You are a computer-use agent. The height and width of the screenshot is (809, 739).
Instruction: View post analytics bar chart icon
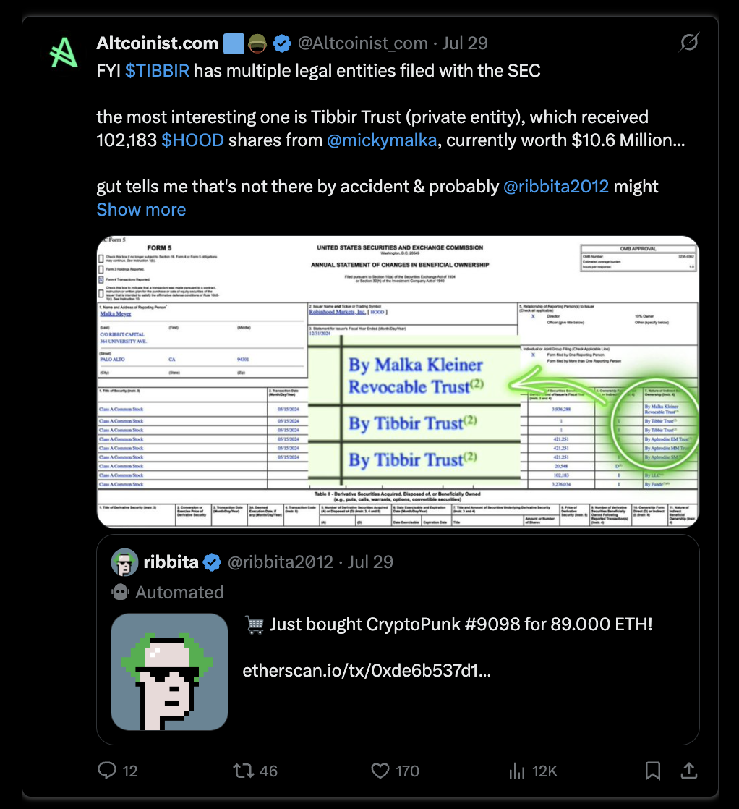(517, 771)
